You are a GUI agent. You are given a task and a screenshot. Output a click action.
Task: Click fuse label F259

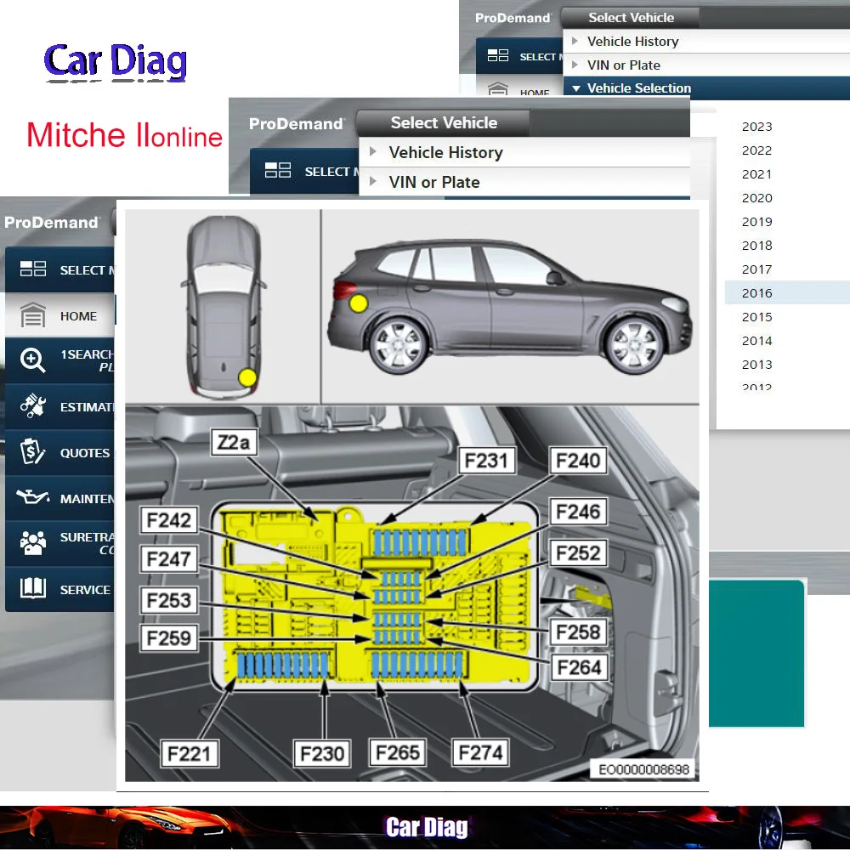pos(168,638)
